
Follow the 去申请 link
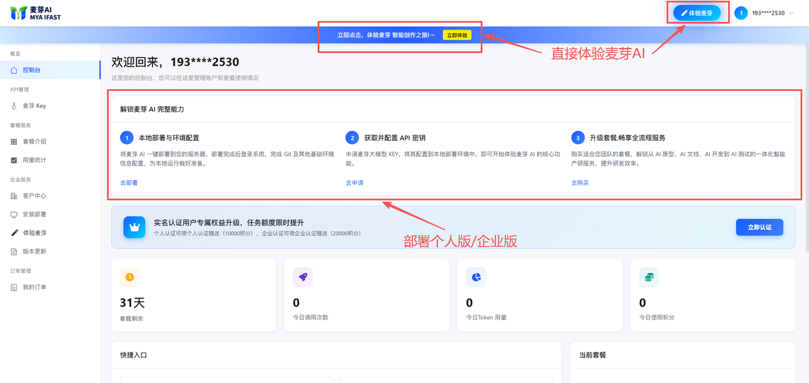(355, 183)
